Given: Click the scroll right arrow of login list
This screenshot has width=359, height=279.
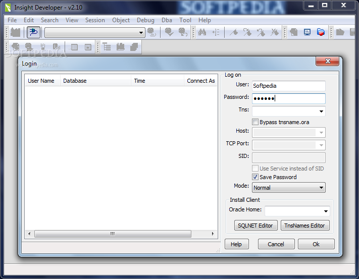Looking at the screenshot, I should coord(213,234).
